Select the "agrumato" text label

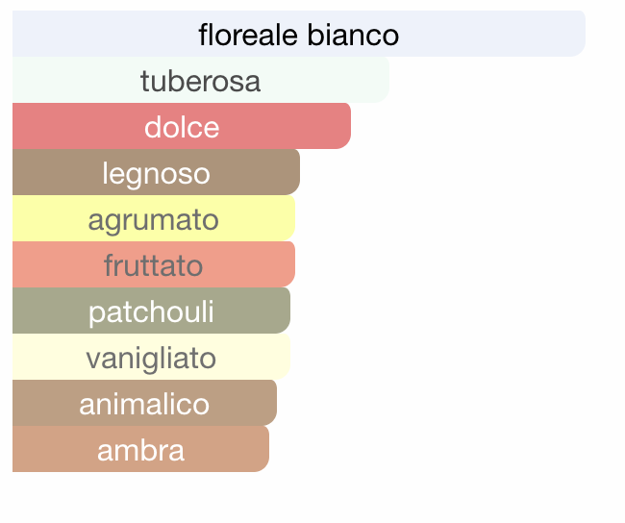click(x=154, y=221)
